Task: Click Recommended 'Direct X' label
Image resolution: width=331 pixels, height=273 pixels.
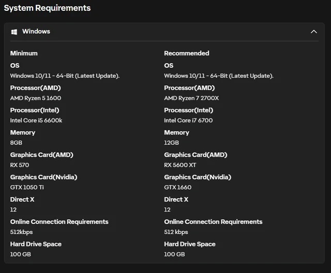Action: tap(176, 200)
